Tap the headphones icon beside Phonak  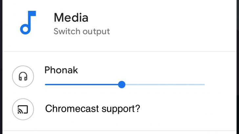click(x=23, y=76)
